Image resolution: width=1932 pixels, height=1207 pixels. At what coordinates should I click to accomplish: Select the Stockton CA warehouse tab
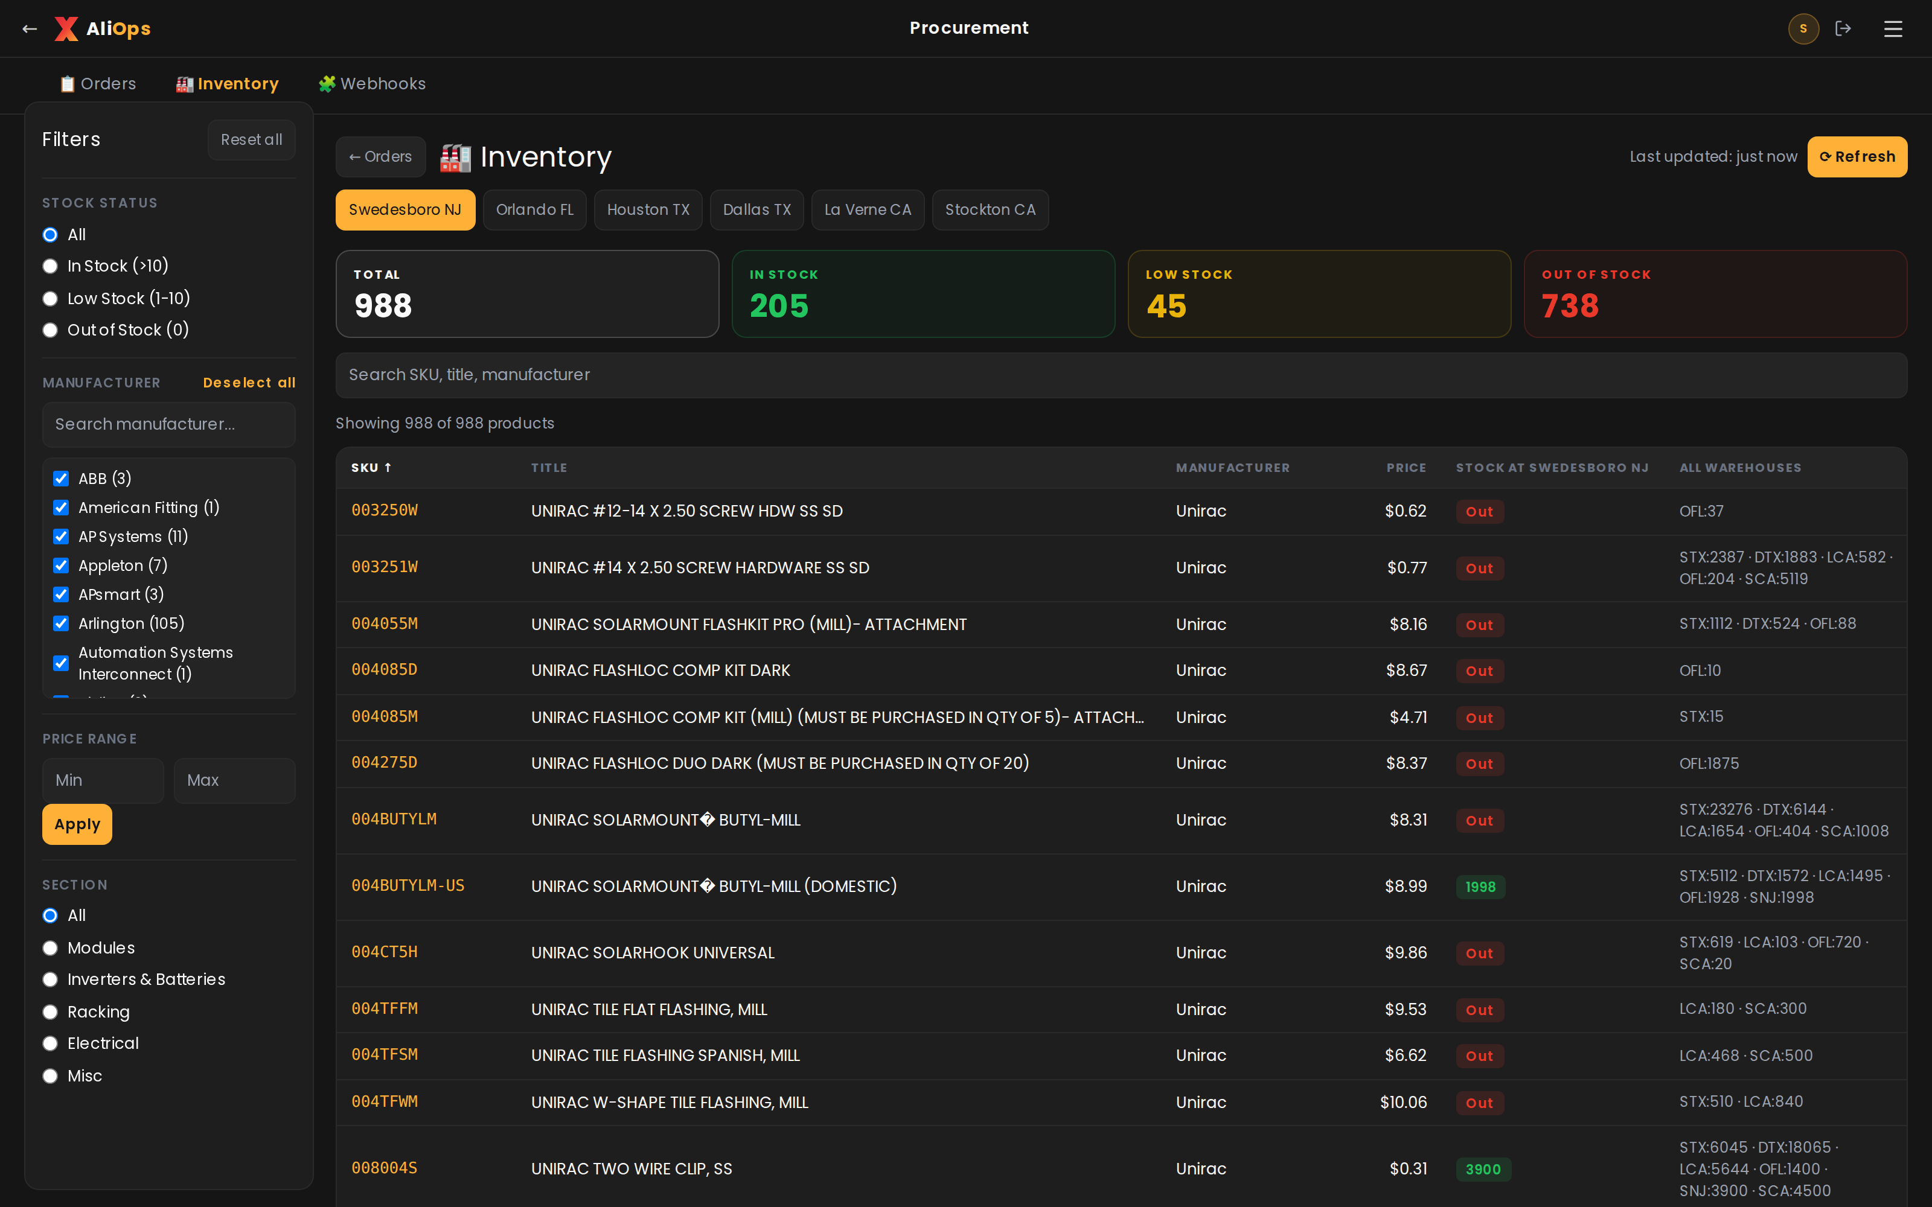[x=990, y=210]
